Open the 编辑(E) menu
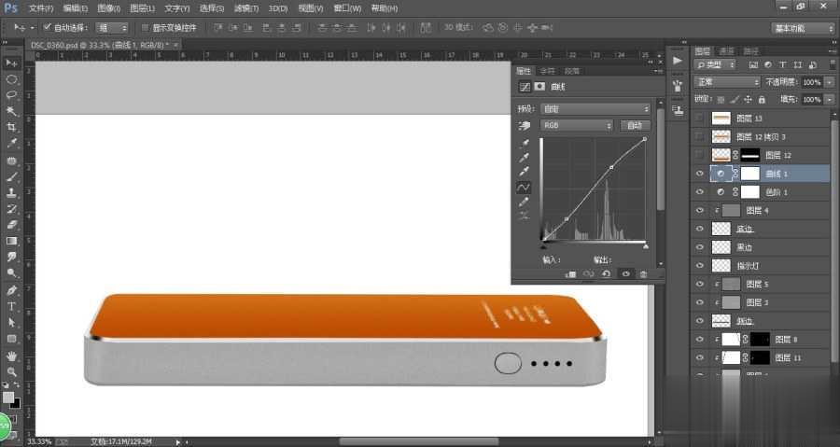 click(x=75, y=8)
